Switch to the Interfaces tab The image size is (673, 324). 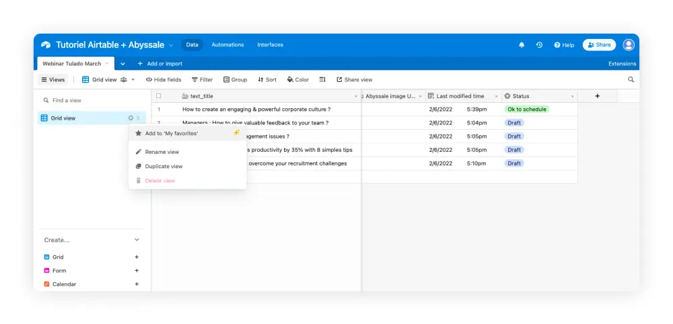tap(270, 44)
